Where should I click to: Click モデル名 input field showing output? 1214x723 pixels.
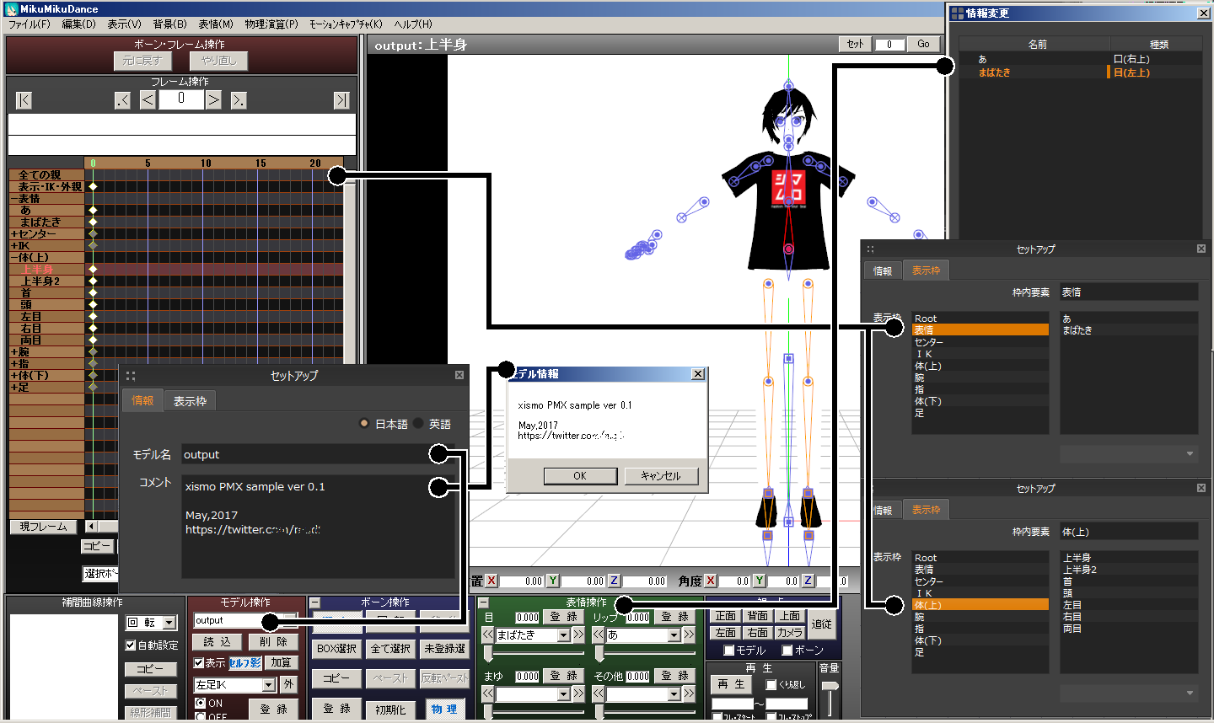pos(318,454)
